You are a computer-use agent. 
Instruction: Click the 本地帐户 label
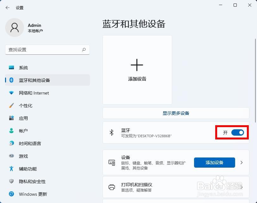pyautogui.click(x=35, y=31)
